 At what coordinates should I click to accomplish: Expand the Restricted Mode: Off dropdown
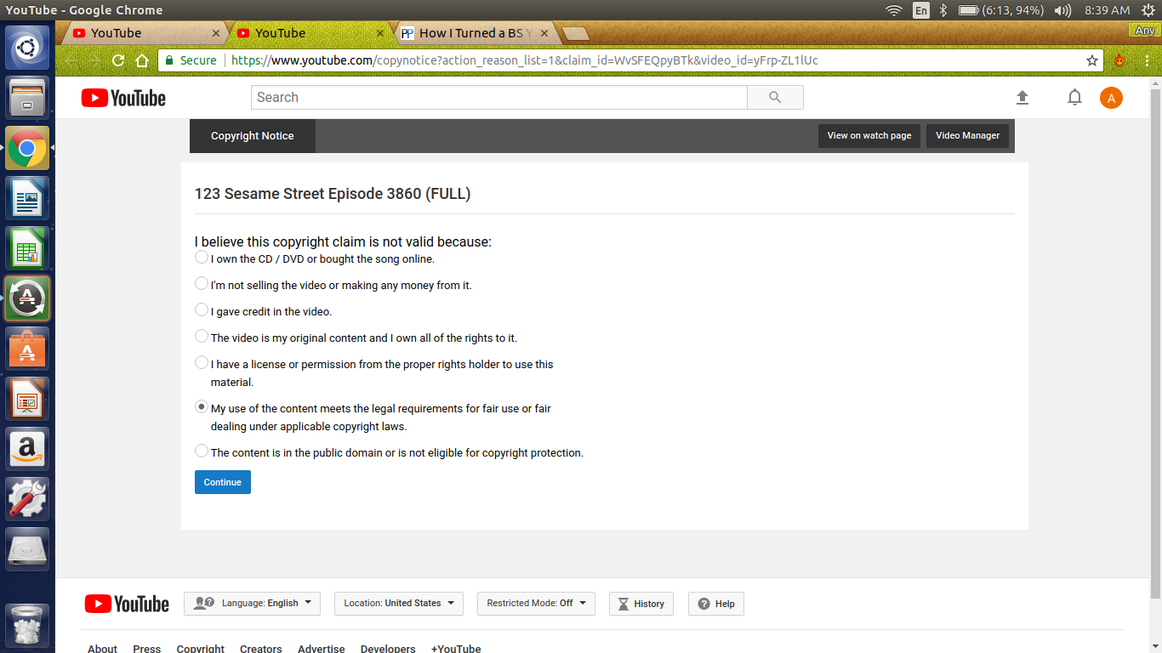(x=536, y=604)
